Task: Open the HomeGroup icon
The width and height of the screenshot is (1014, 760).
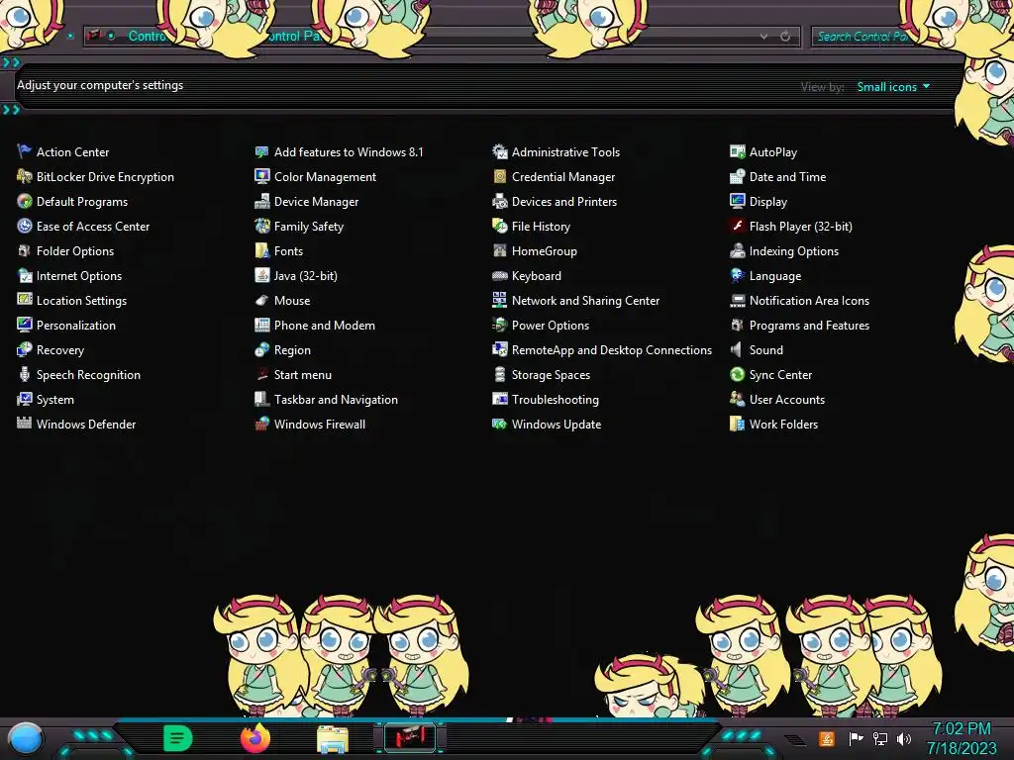Action: click(x=500, y=250)
